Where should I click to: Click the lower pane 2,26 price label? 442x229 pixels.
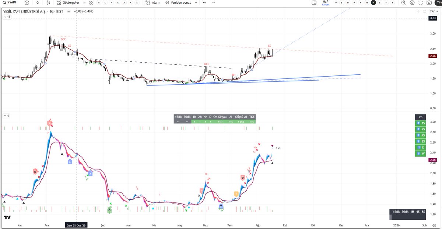[432, 160]
